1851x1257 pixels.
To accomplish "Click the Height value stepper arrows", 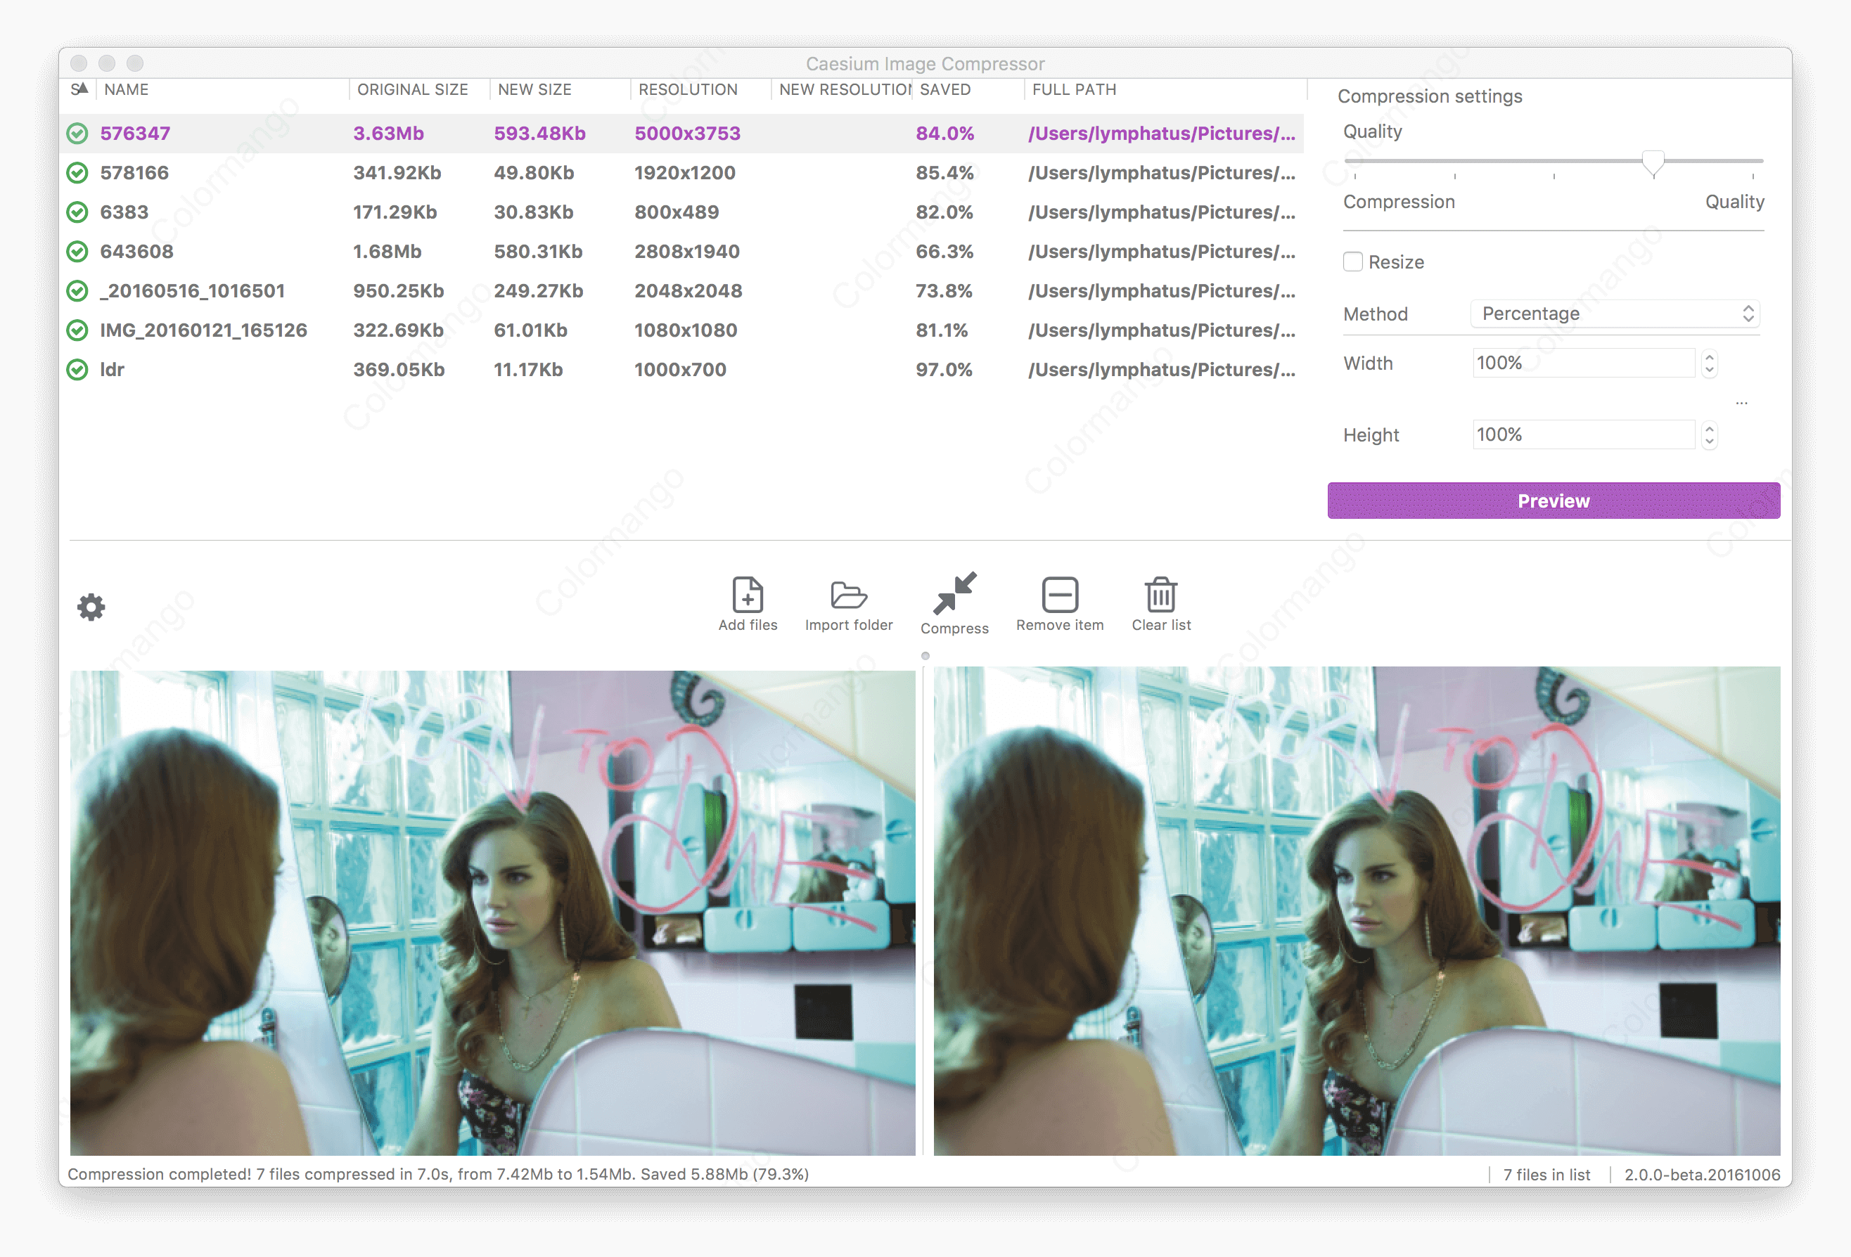I will (1708, 435).
